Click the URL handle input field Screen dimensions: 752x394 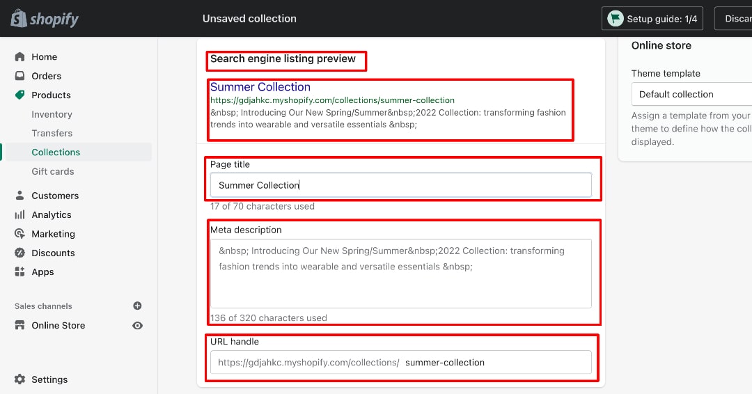click(400, 363)
